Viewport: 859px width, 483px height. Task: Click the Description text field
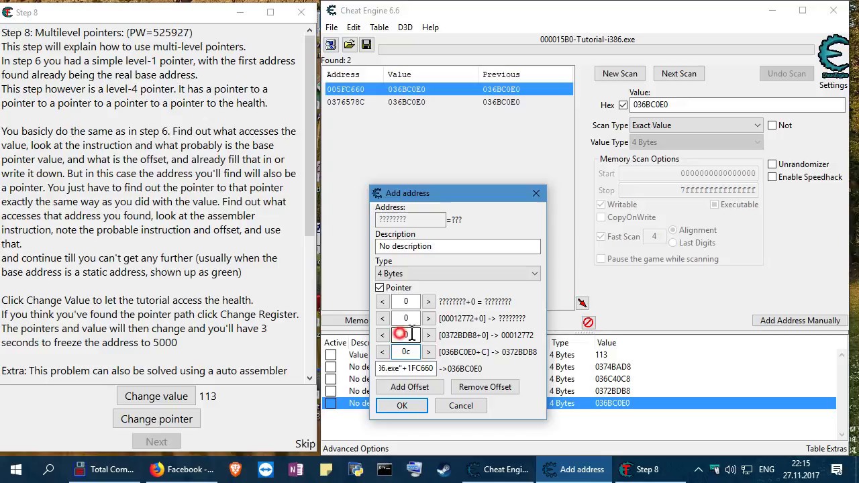click(458, 246)
